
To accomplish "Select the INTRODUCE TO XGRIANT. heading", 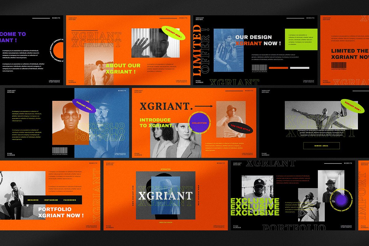I will [157, 123].
